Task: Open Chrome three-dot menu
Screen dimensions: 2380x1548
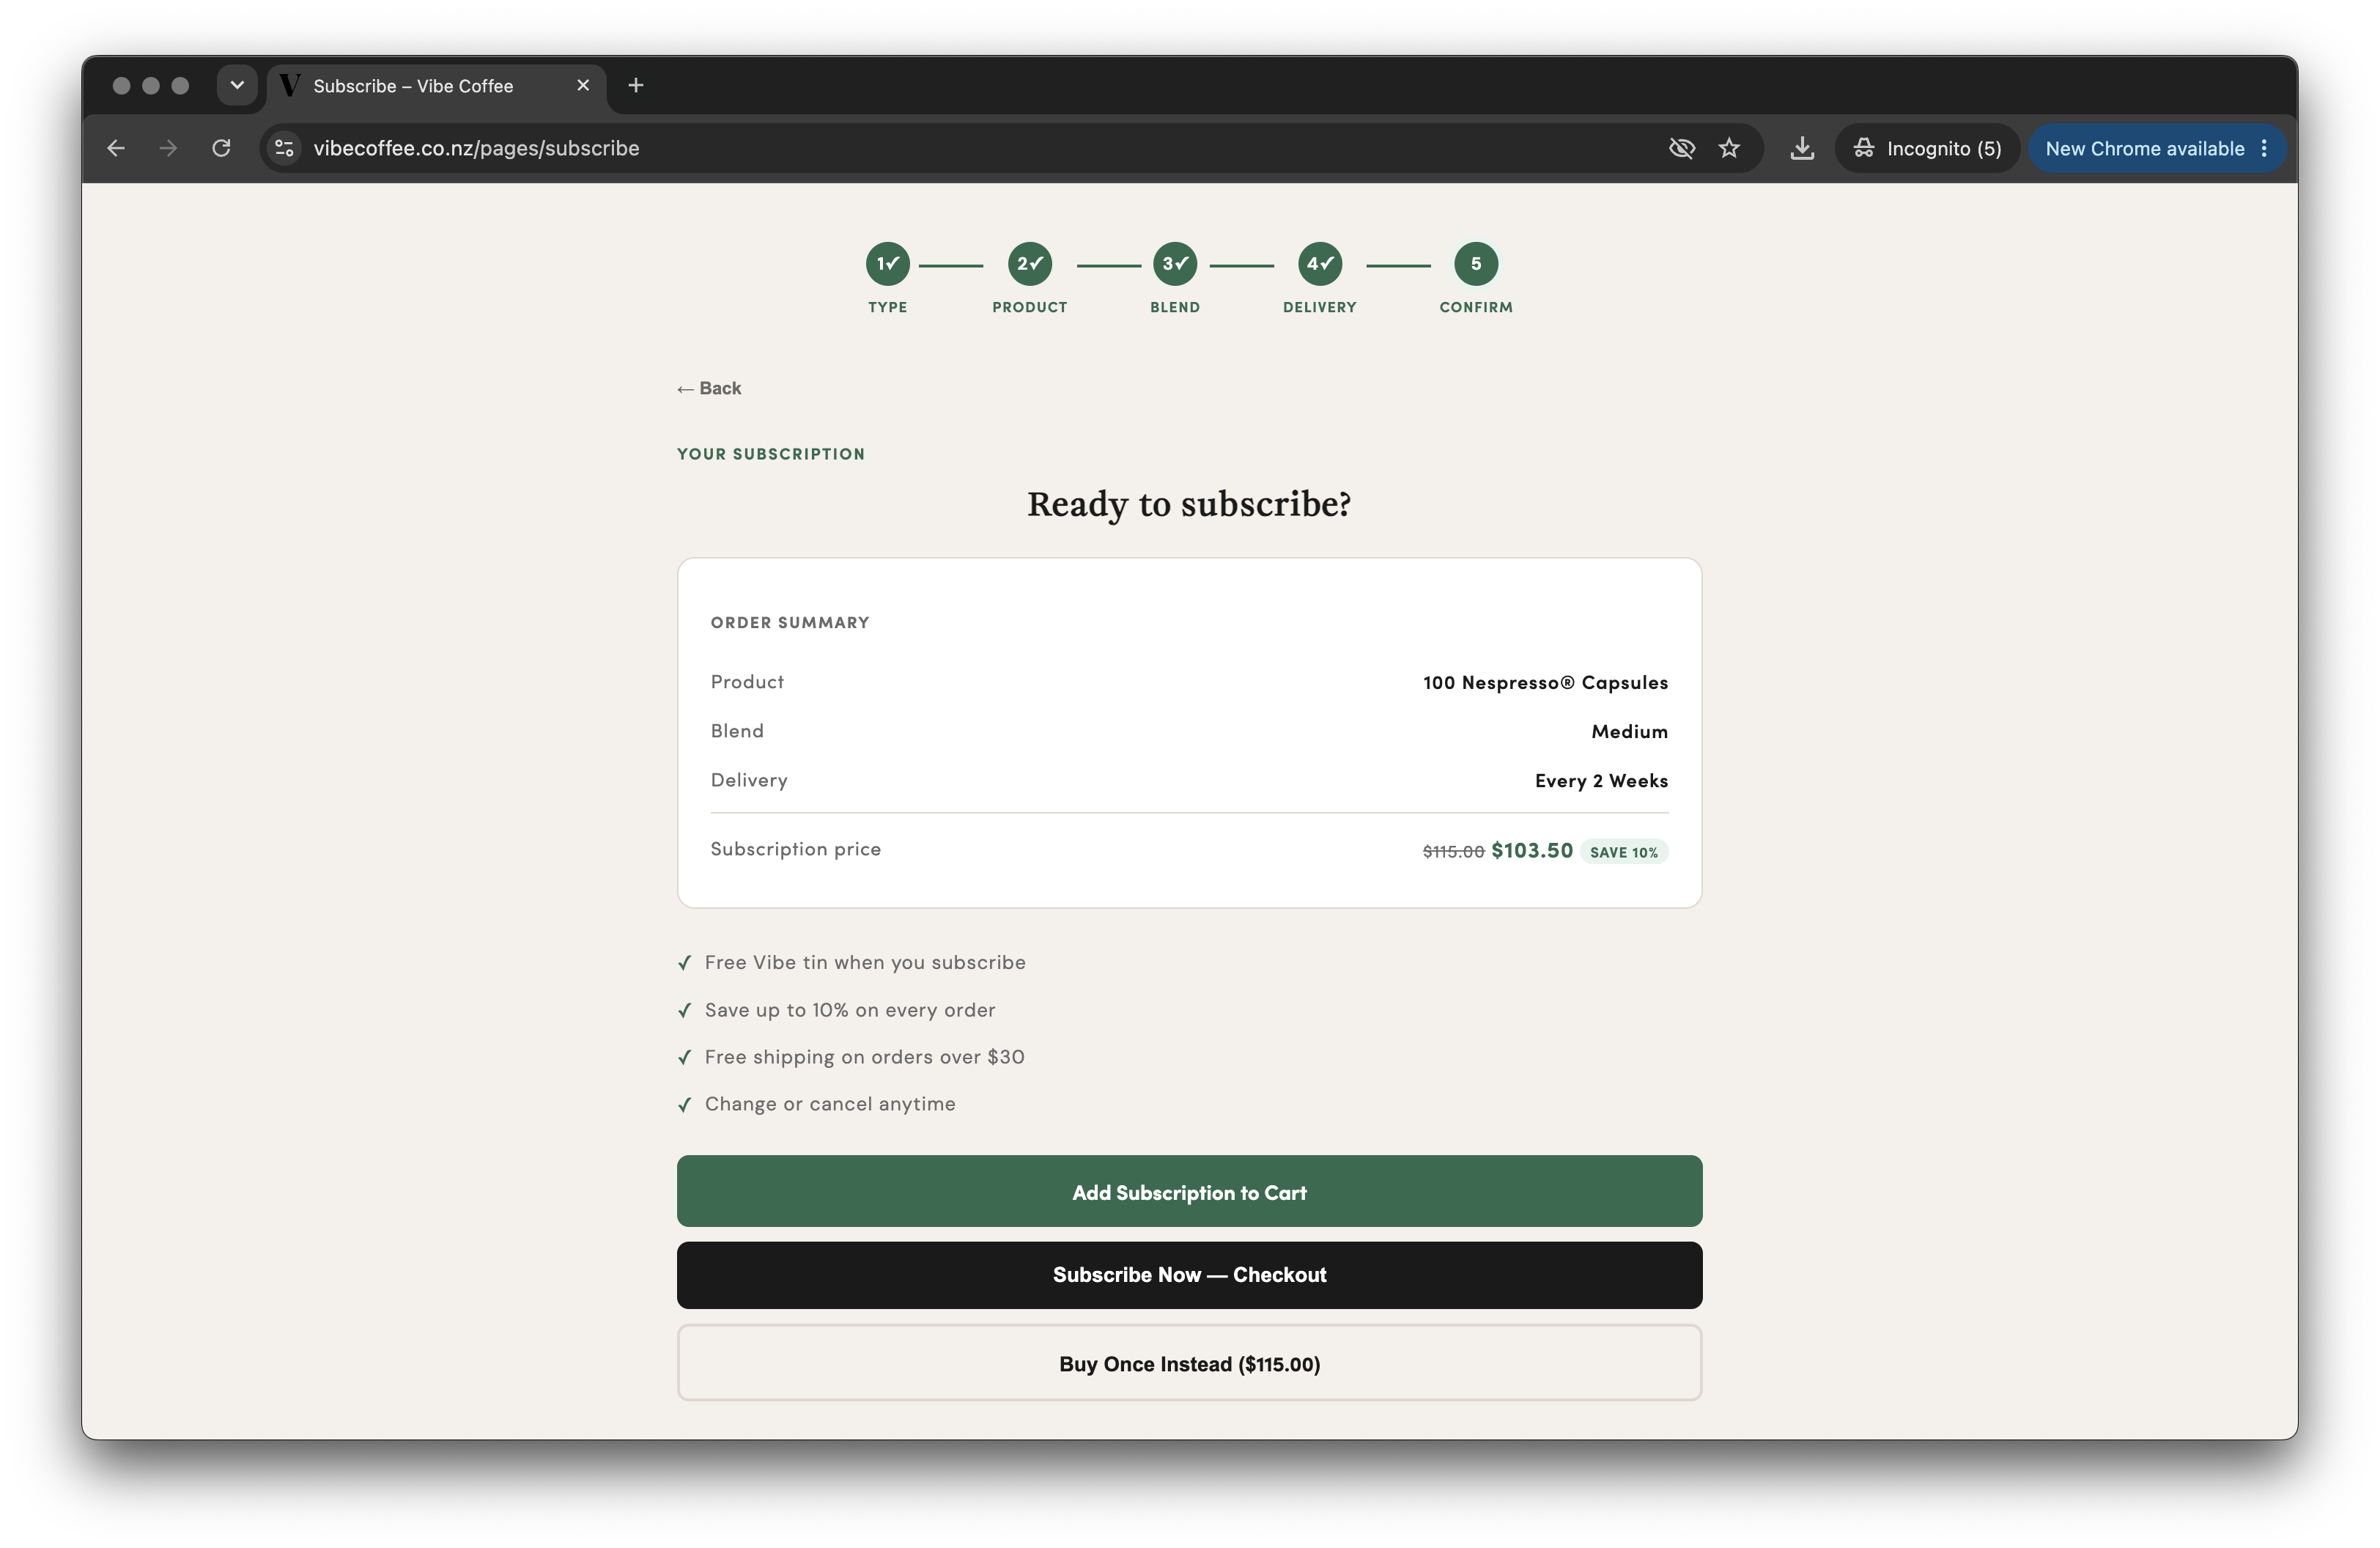Action: click(2264, 148)
